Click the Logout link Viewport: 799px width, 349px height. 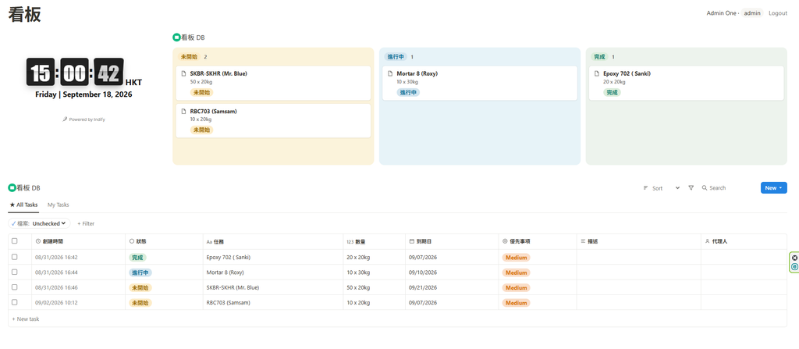(x=778, y=13)
